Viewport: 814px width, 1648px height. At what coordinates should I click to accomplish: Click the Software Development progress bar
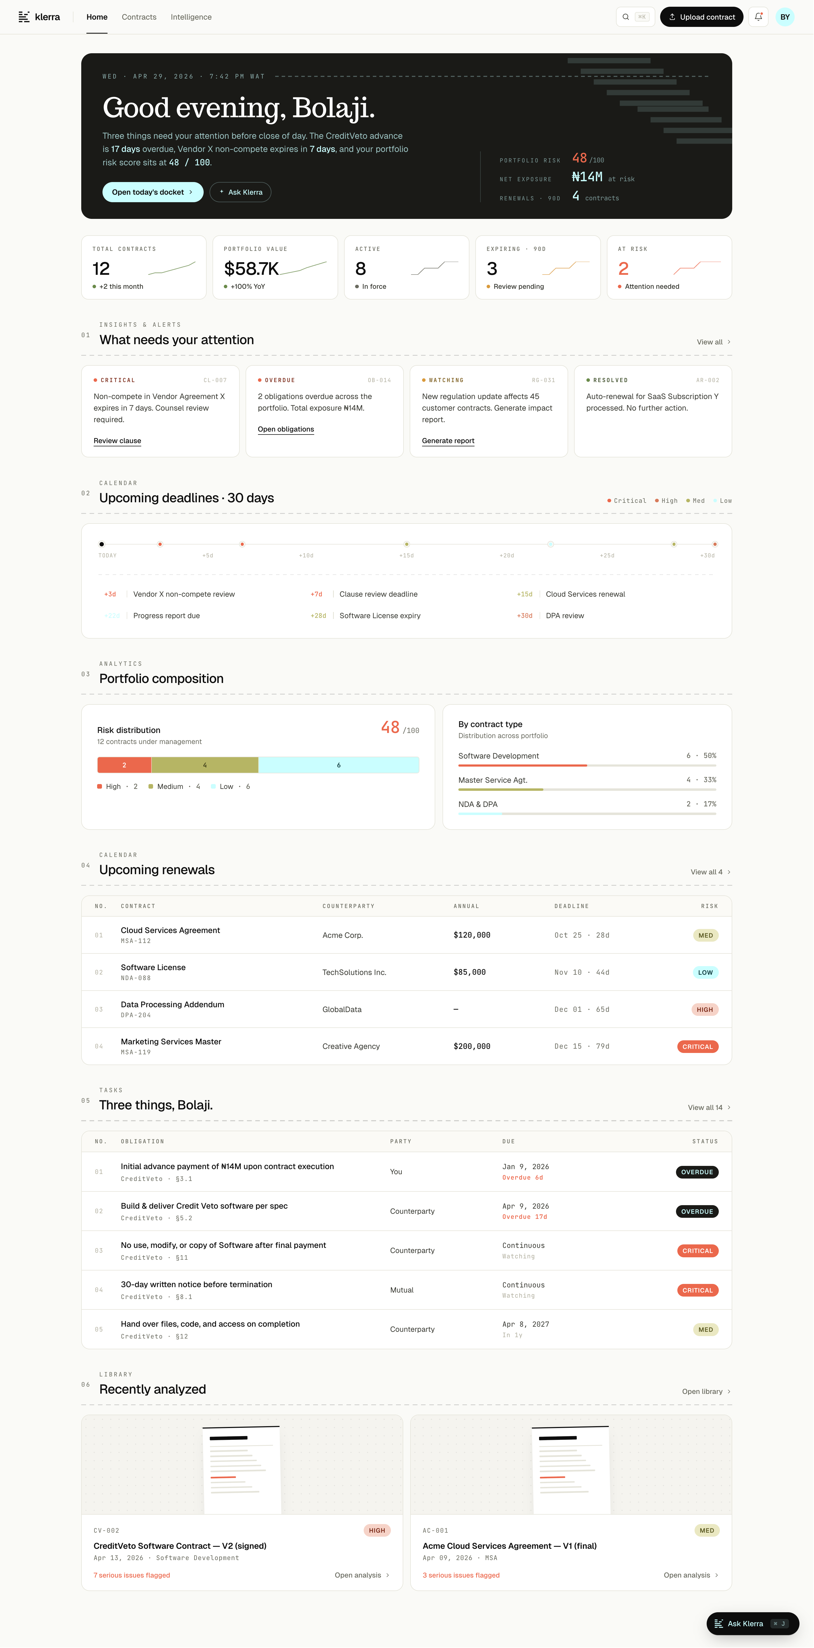coord(588,766)
